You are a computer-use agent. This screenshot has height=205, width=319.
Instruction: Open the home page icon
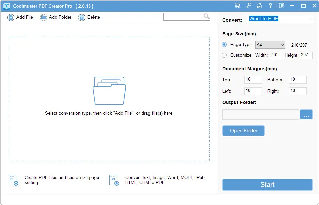point(259,6)
